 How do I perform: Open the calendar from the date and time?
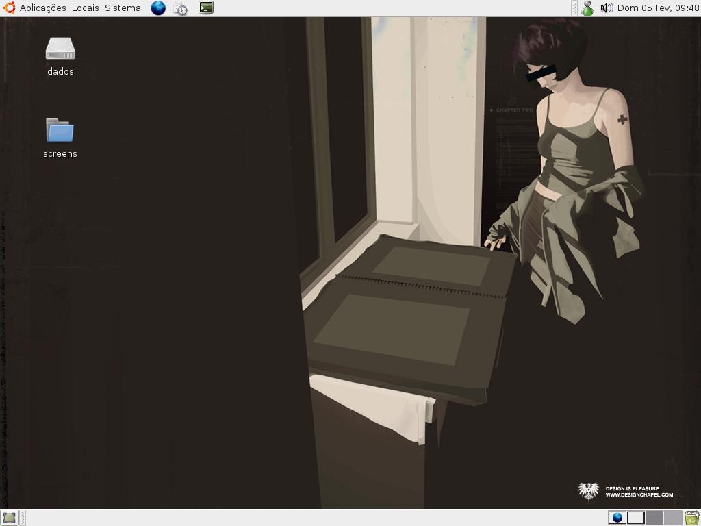(x=658, y=8)
